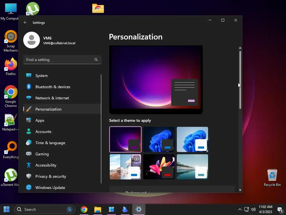Show hidden tray icons chevron
Image resolution: width=286 pixels, height=215 pixels.
(x=240, y=209)
